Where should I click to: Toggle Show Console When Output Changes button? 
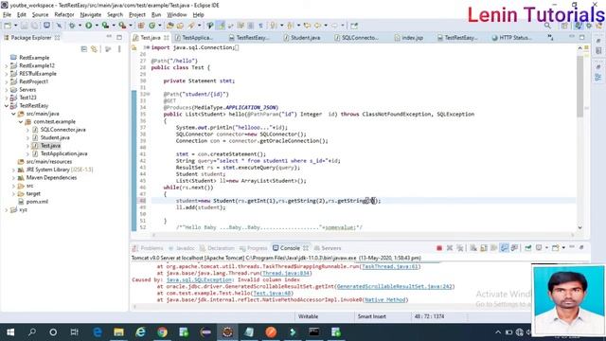(504, 248)
